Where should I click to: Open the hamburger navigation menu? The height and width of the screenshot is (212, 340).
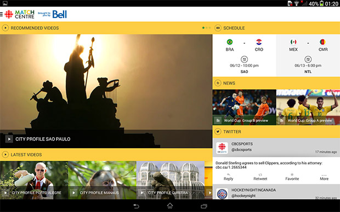[x=1, y=14]
